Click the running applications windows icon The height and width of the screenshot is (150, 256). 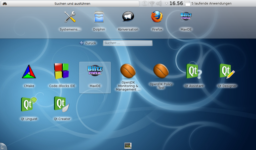187,3
